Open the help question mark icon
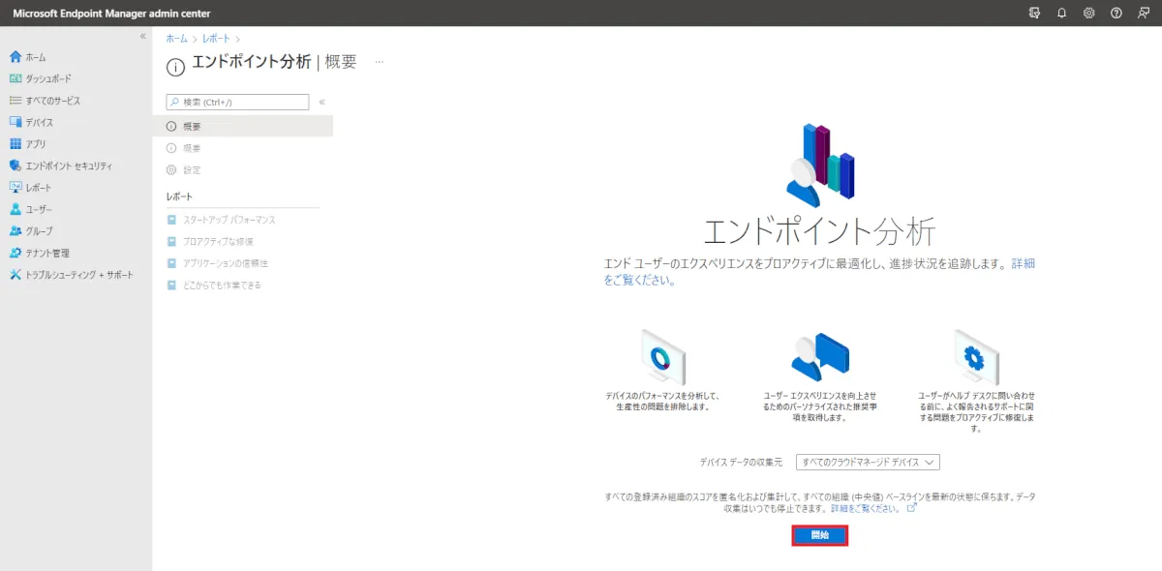 pos(1116,13)
